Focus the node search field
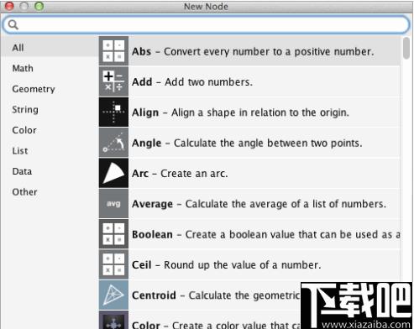The width and height of the screenshot is (414, 329). [x=207, y=24]
